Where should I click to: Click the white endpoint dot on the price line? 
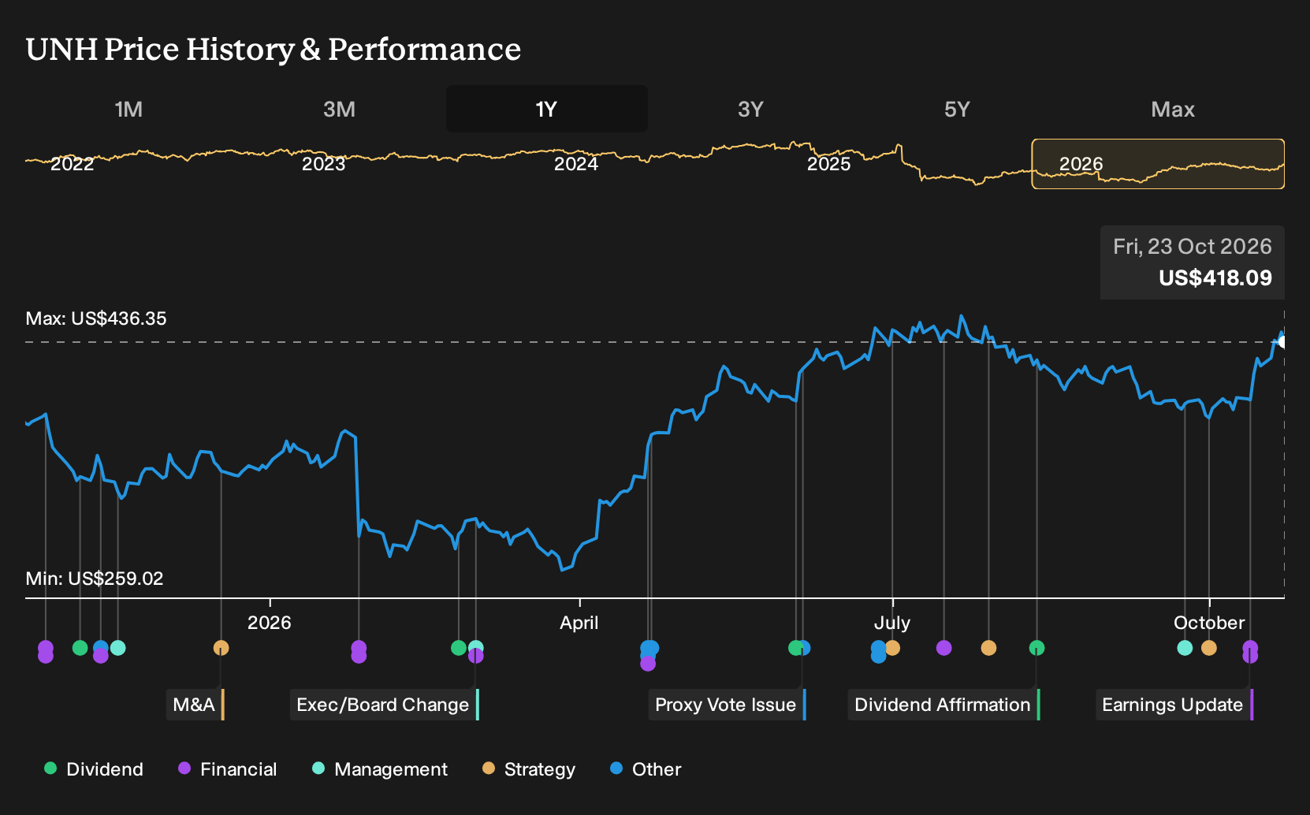[1282, 341]
